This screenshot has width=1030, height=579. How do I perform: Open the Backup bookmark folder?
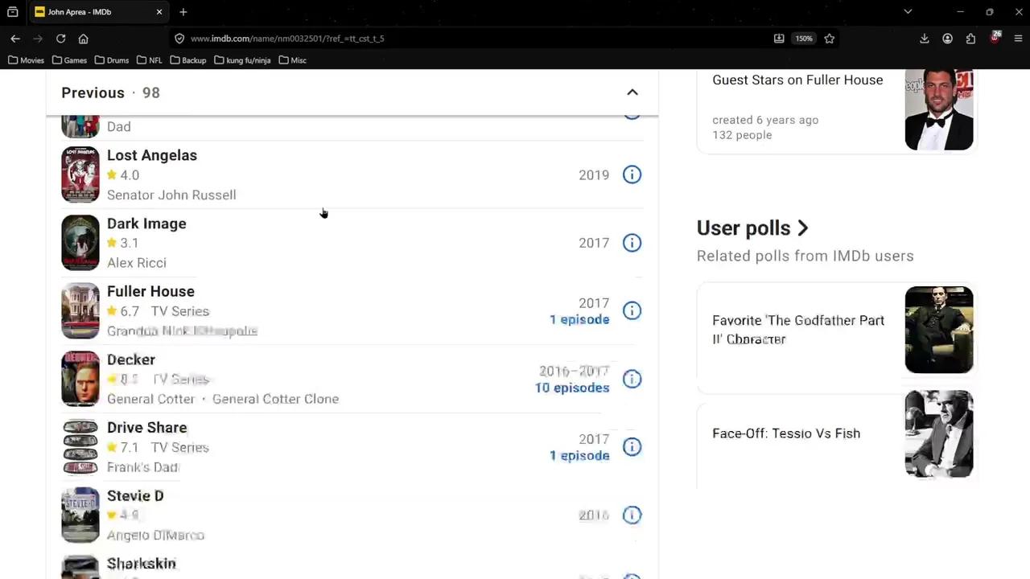coord(187,60)
